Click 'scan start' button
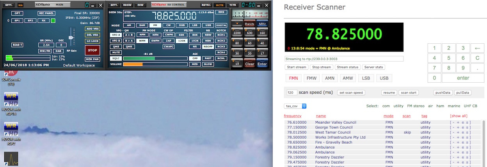This screenshot has height=167, width=487. [409, 93]
